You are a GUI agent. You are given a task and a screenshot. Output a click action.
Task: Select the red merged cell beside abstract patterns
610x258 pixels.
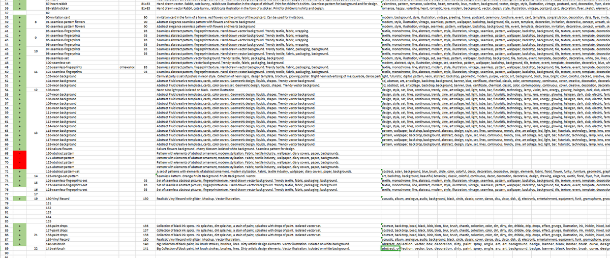click(19, 160)
